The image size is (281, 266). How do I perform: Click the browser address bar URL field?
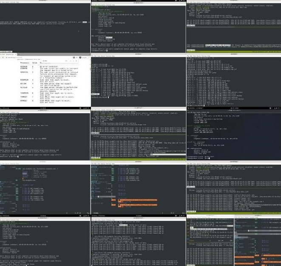tap(38, 57)
